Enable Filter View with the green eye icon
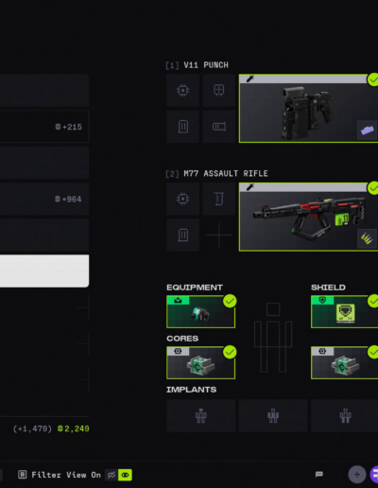378x488 pixels. [125, 475]
